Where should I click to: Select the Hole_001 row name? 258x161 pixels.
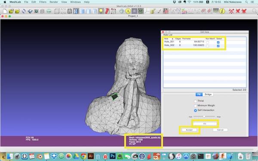[x=169, y=42]
